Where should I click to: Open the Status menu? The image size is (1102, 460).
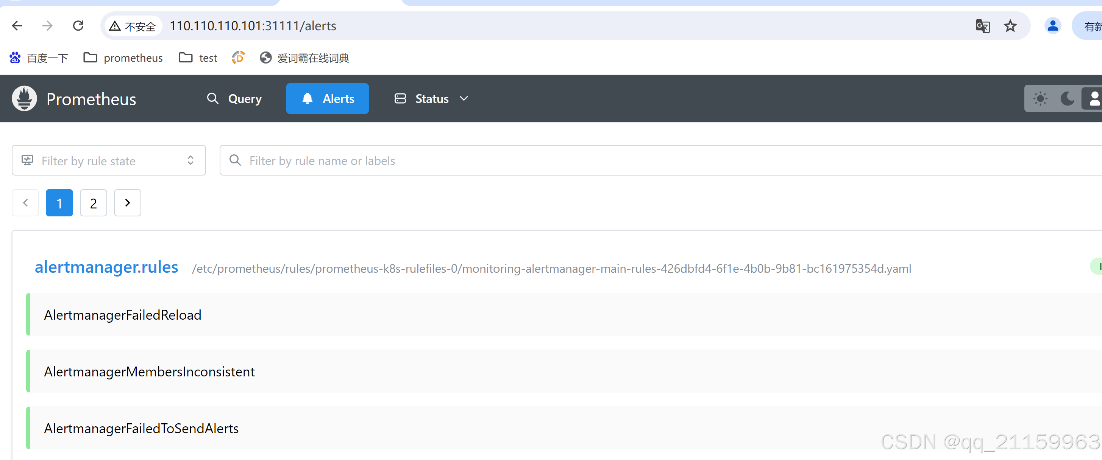(431, 99)
